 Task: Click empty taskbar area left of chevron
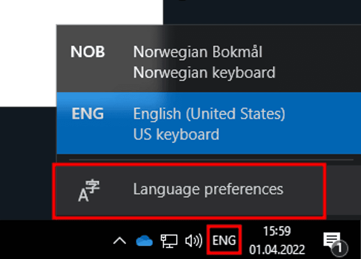(x=53, y=241)
